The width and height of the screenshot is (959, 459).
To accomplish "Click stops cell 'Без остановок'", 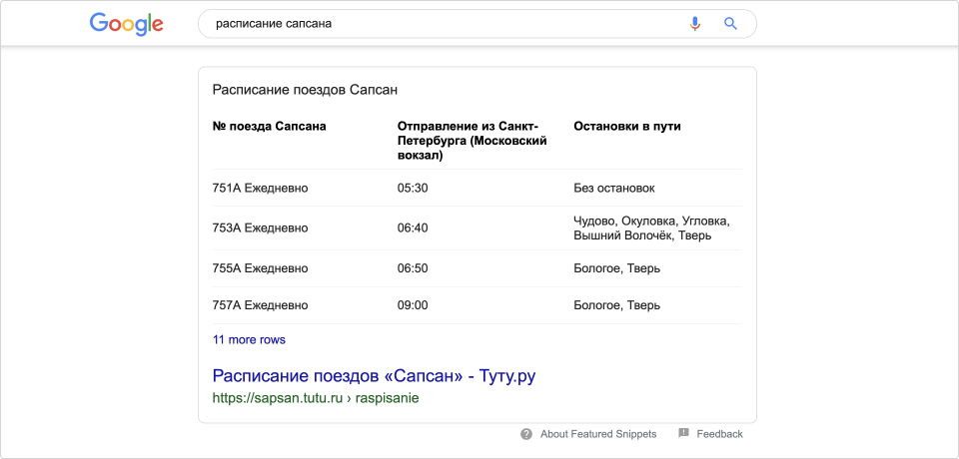I will 614,189.
